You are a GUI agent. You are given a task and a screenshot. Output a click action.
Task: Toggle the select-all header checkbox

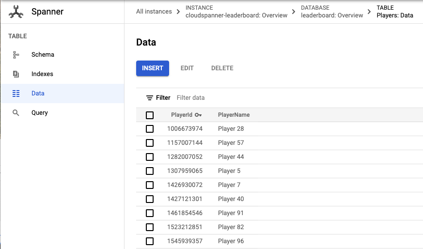150,115
